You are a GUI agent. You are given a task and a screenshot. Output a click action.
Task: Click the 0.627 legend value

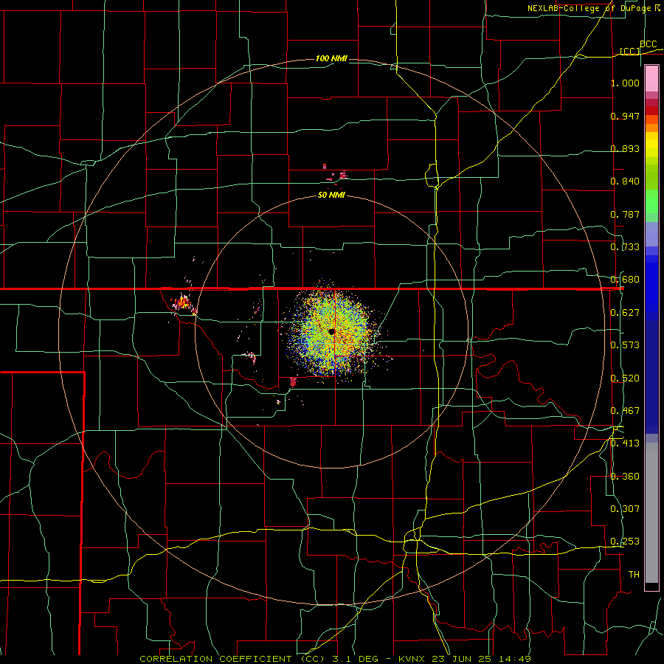(625, 313)
